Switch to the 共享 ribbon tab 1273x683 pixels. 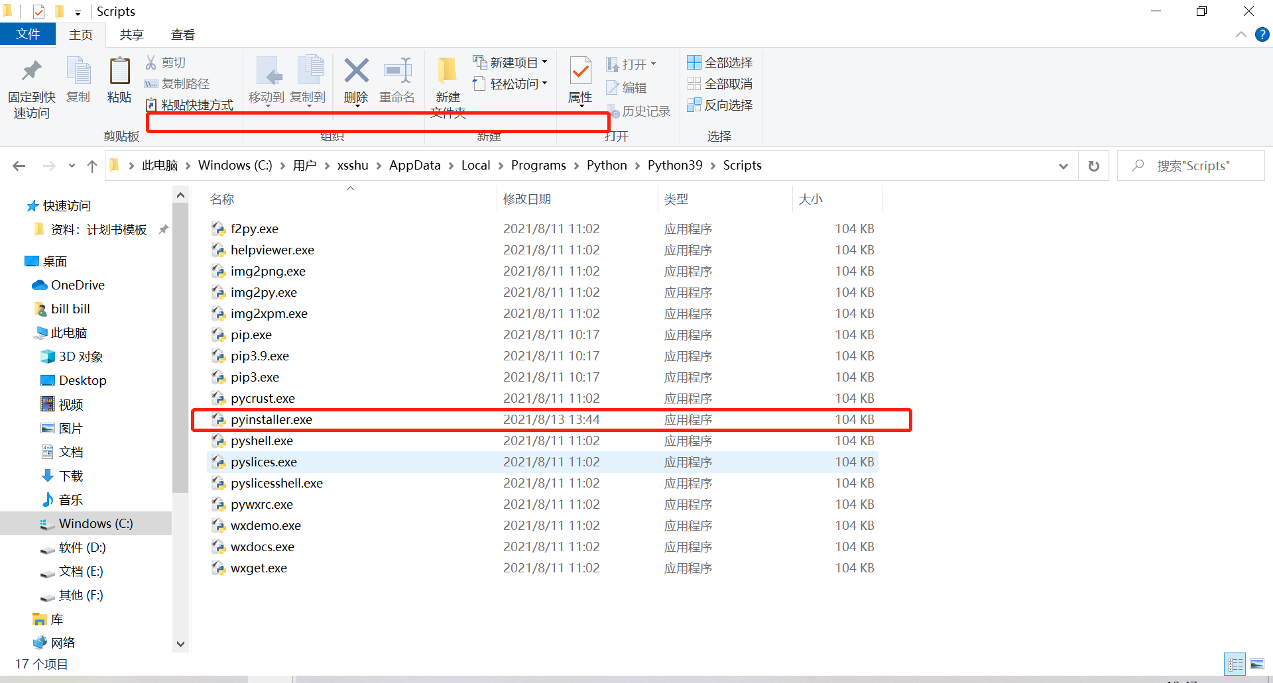131,34
